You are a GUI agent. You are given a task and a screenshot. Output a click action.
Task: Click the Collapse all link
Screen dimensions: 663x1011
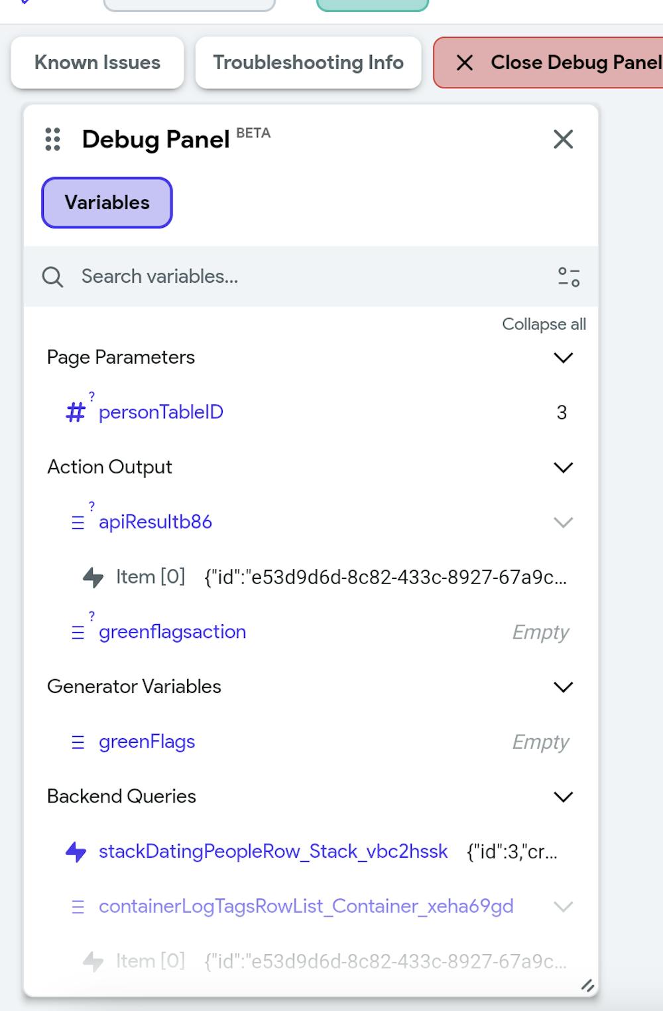544,325
